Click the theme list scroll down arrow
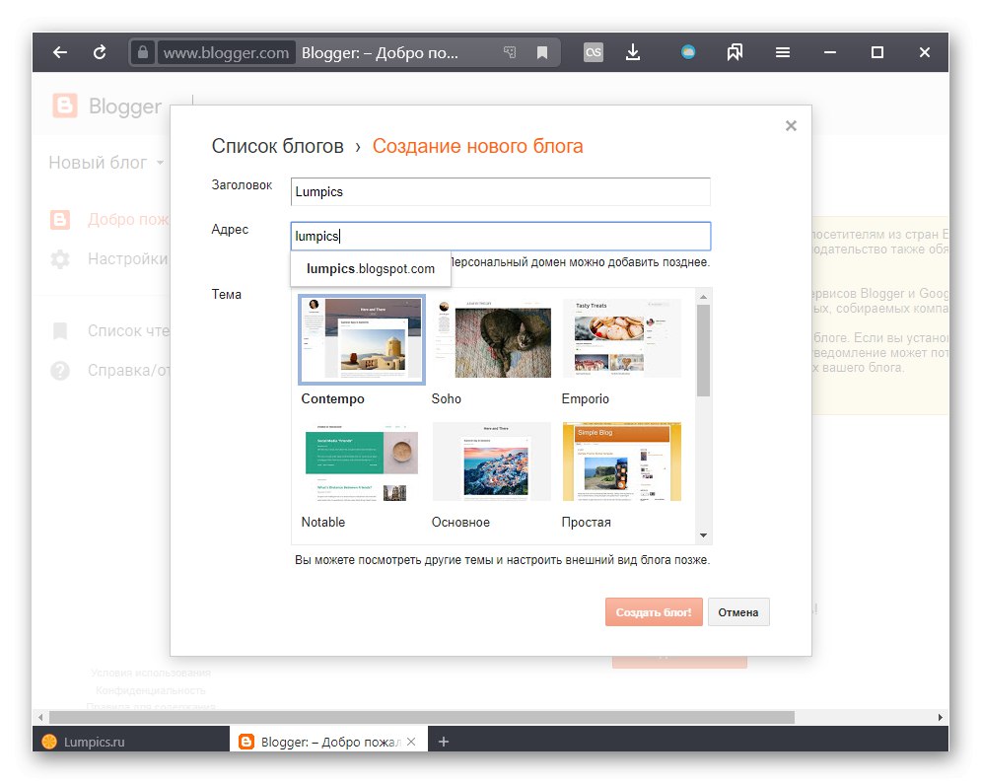The width and height of the screenshot is (981, 783). pos(703,535)
